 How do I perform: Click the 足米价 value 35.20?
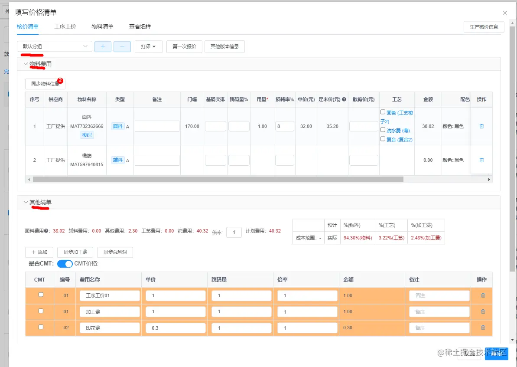(x=332, y=126)
